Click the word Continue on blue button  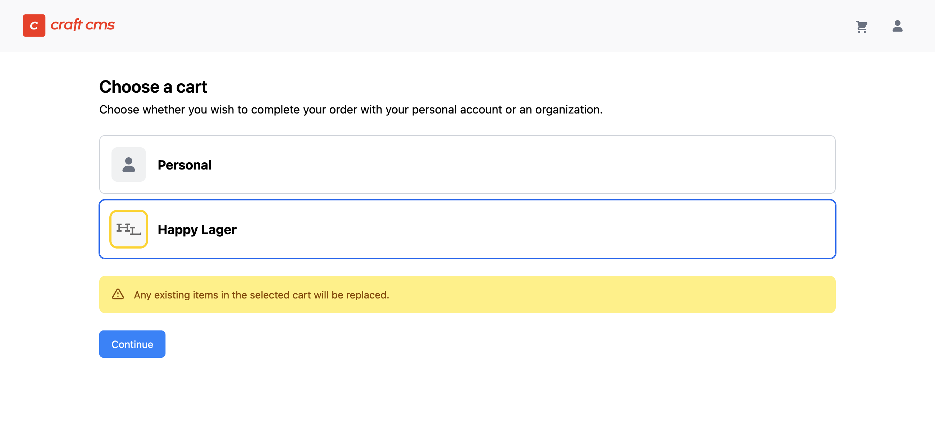click(132, 344)
